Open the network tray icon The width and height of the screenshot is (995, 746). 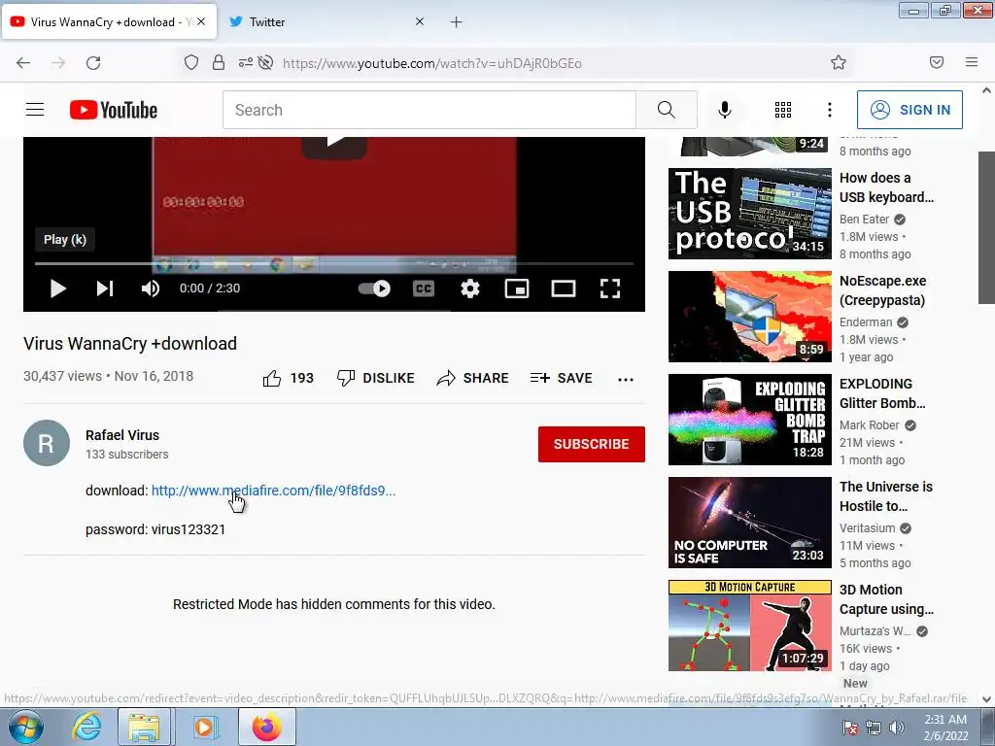click(x=874, y=728)
